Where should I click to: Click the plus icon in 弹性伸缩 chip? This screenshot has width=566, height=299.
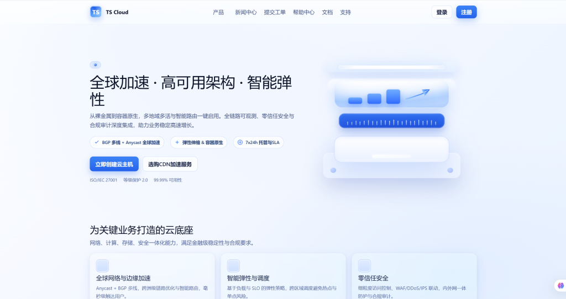click(x=177, y=142)
